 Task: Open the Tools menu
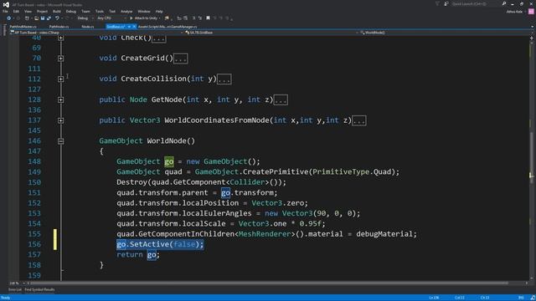pos(100,11)
